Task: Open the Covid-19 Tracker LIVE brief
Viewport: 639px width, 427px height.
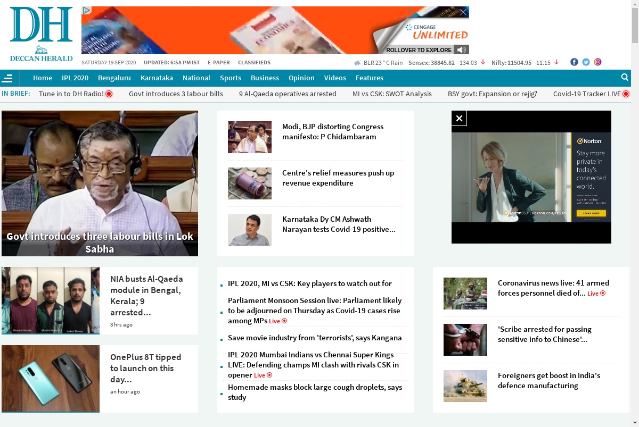Action: coord(587,94)
